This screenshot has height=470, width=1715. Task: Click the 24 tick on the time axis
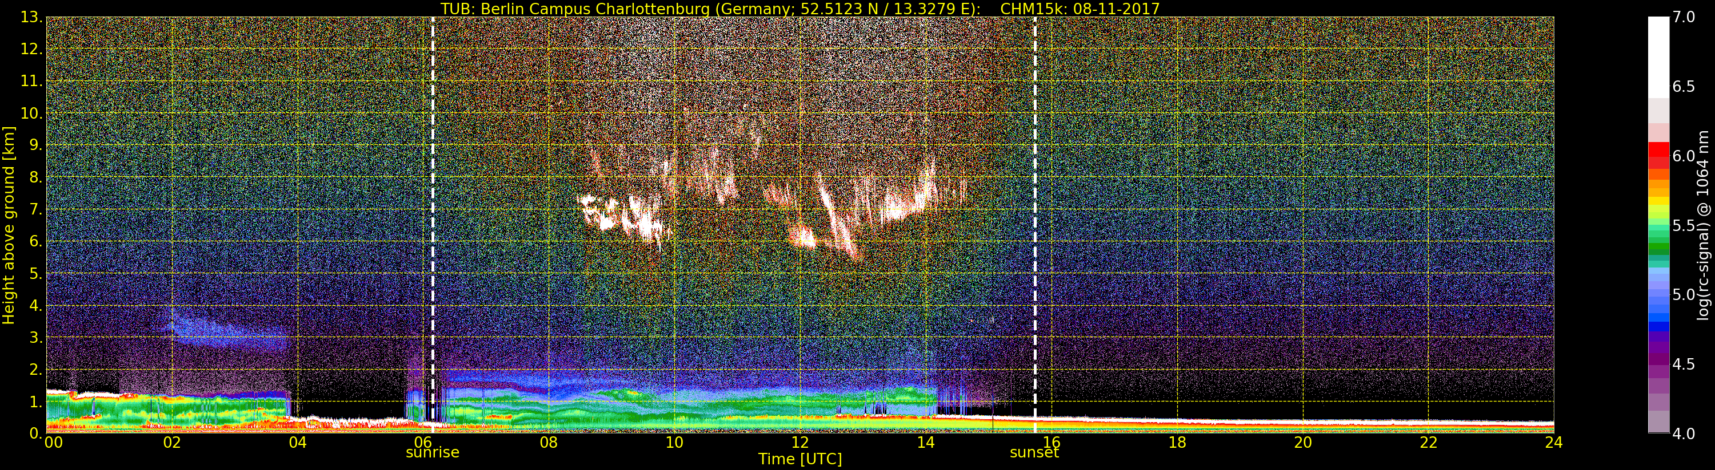click(1554, 443)
